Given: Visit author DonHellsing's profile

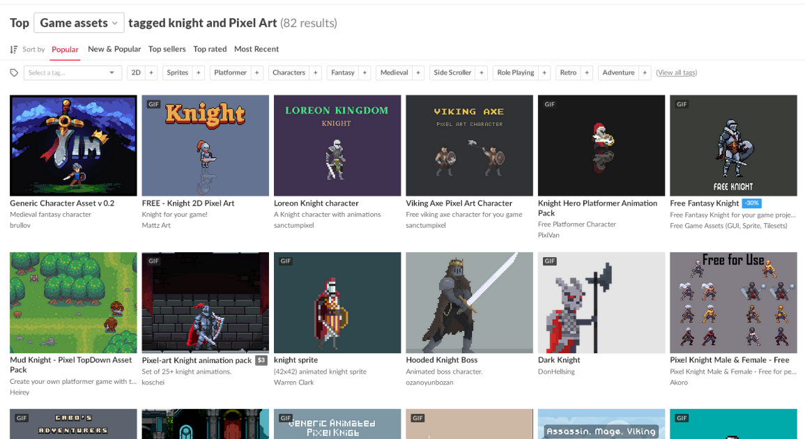Looking at the screenshot, I should [x=556, y=371].
